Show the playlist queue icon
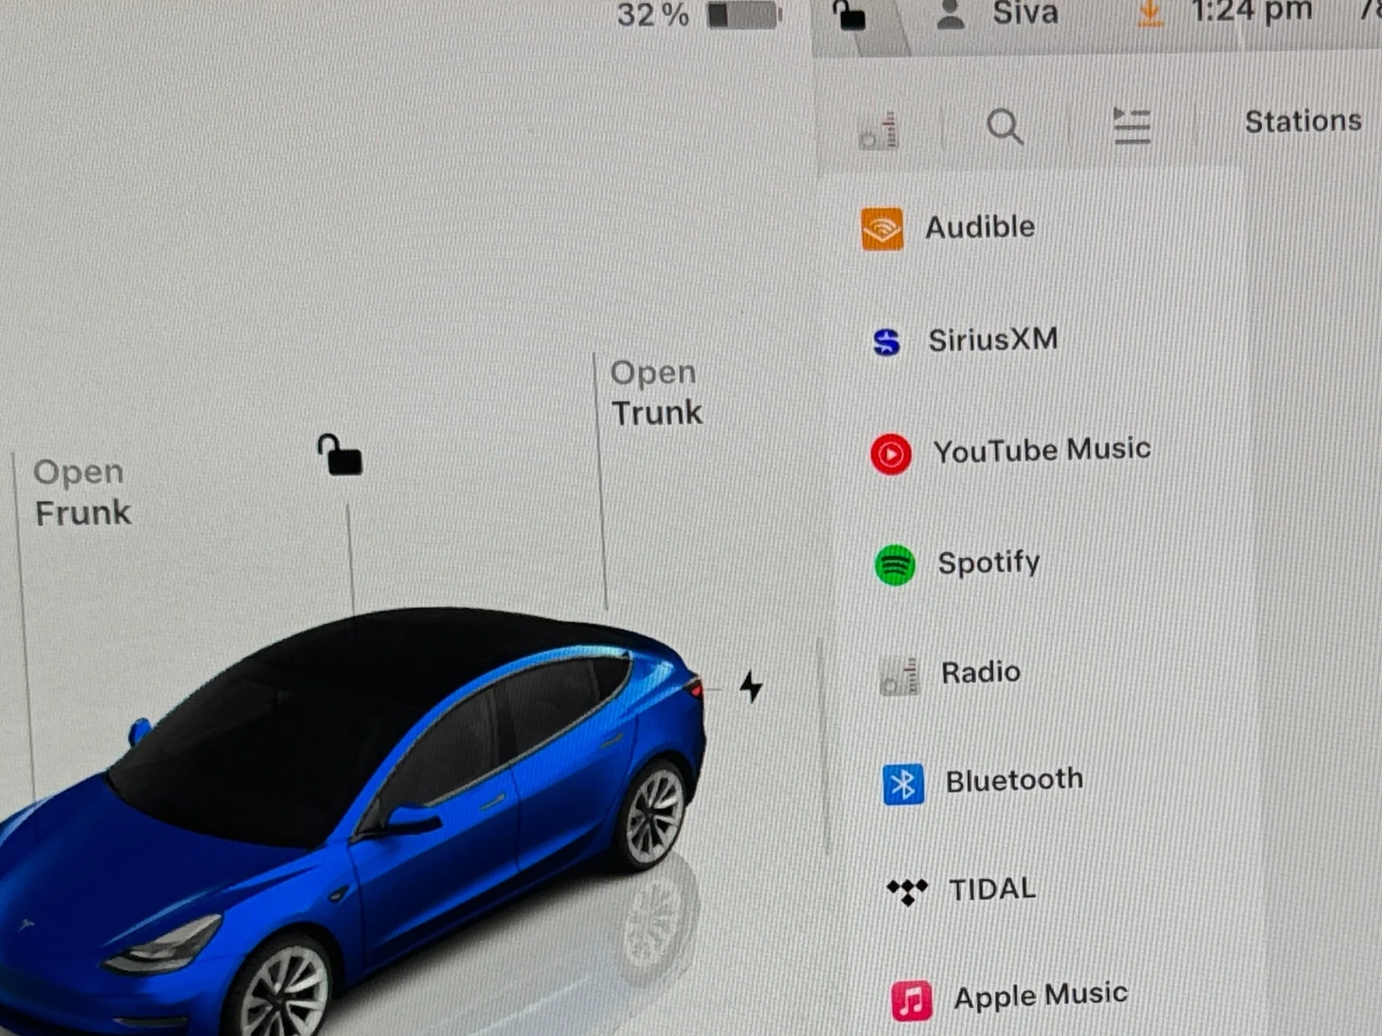Viewport: 1382px width, 1036px height. pos(1132,126)
